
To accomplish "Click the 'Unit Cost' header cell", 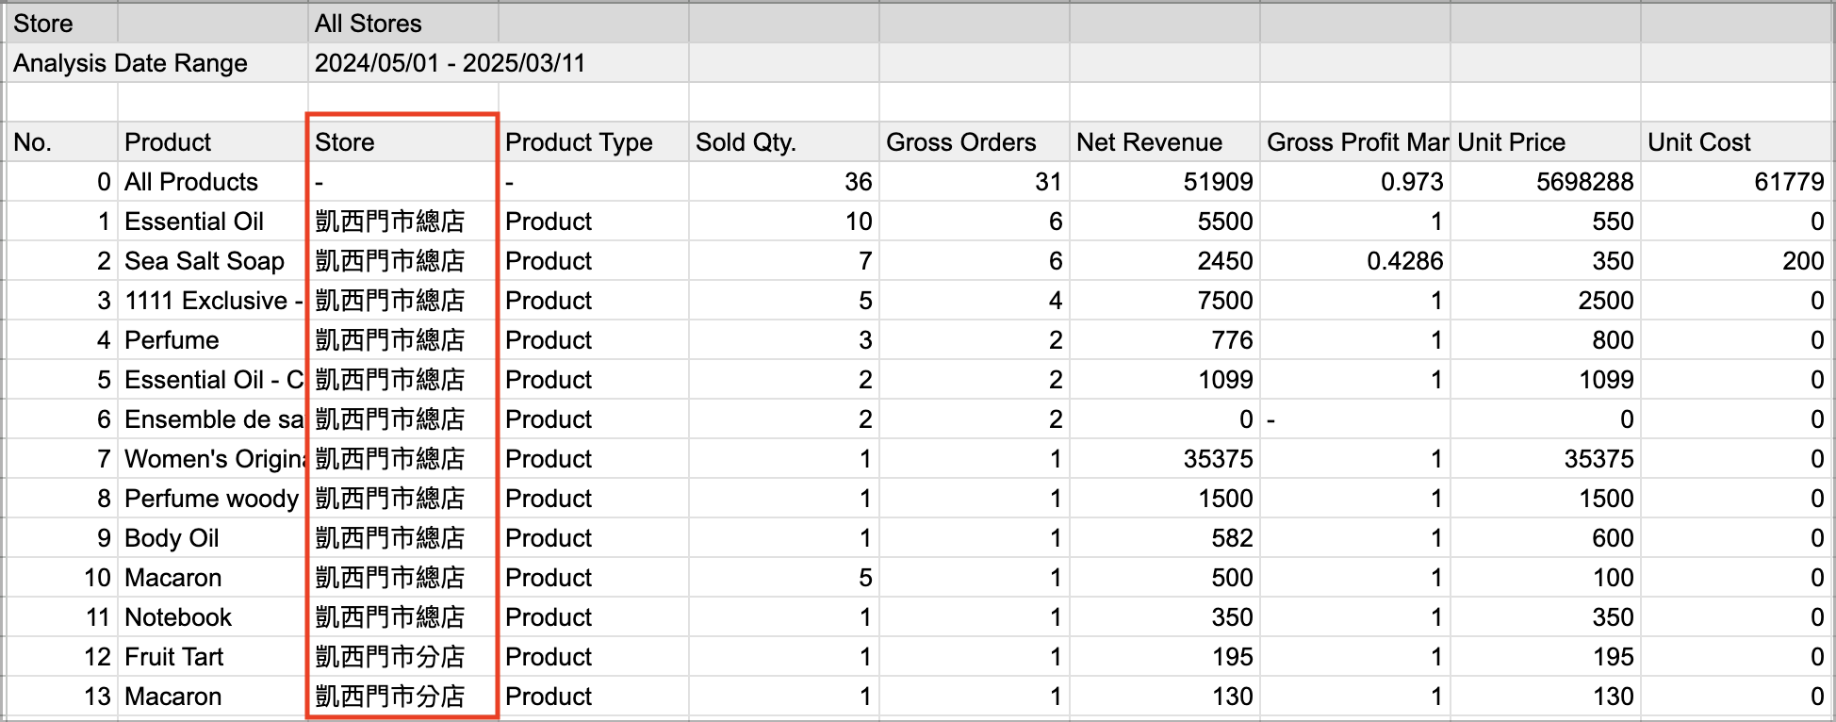I will tap(1736, 142).
